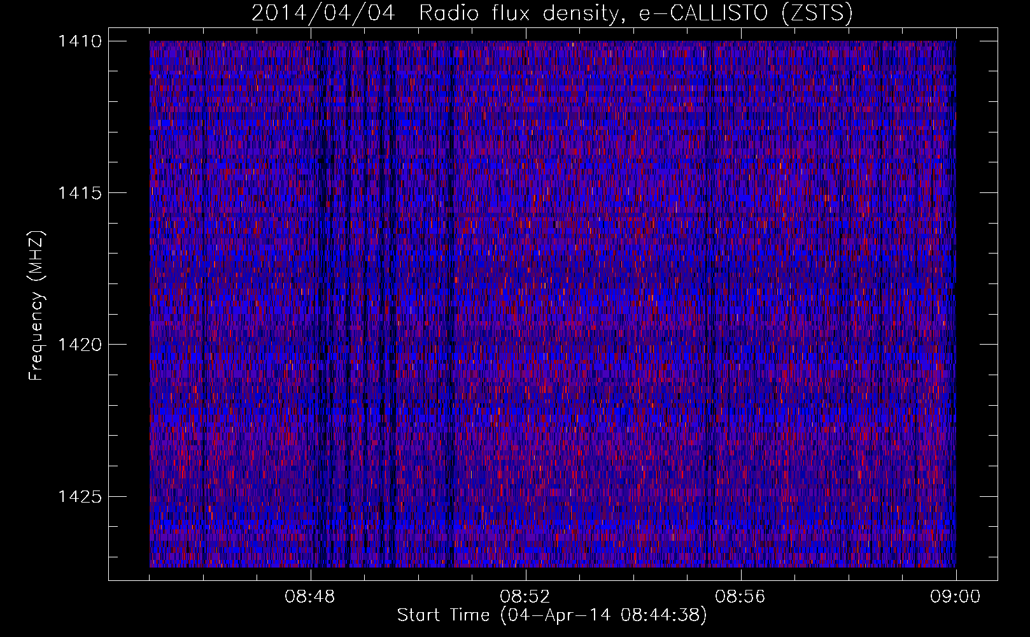Click the 09:00 time tick label

click(x=955, y=597)
